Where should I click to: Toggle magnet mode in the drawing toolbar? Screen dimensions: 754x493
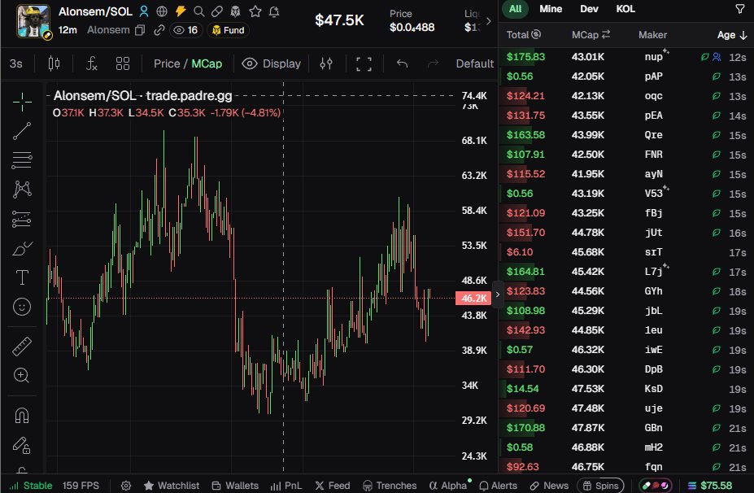(22, 415)
